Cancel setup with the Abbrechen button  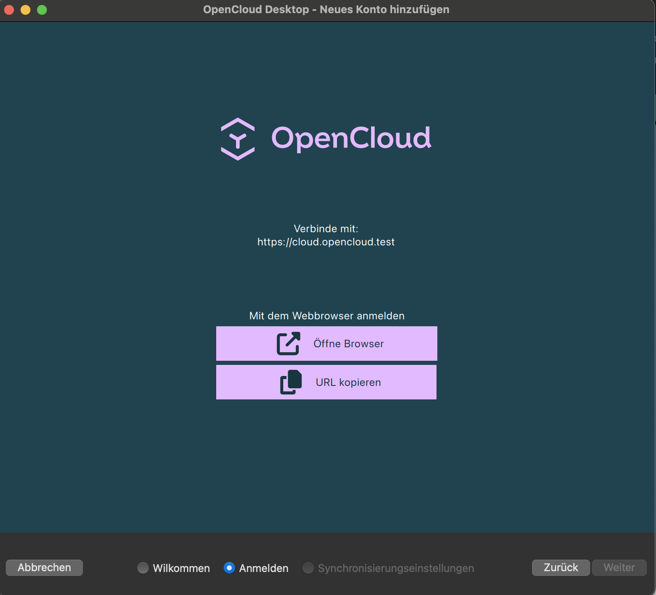pyautogui.click(x=44, y=567)
